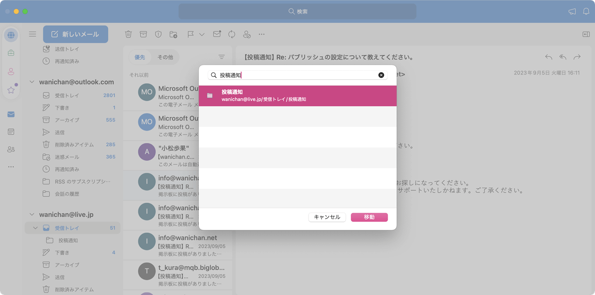Toggle the reading pane collapse icon

pos(586,34)
